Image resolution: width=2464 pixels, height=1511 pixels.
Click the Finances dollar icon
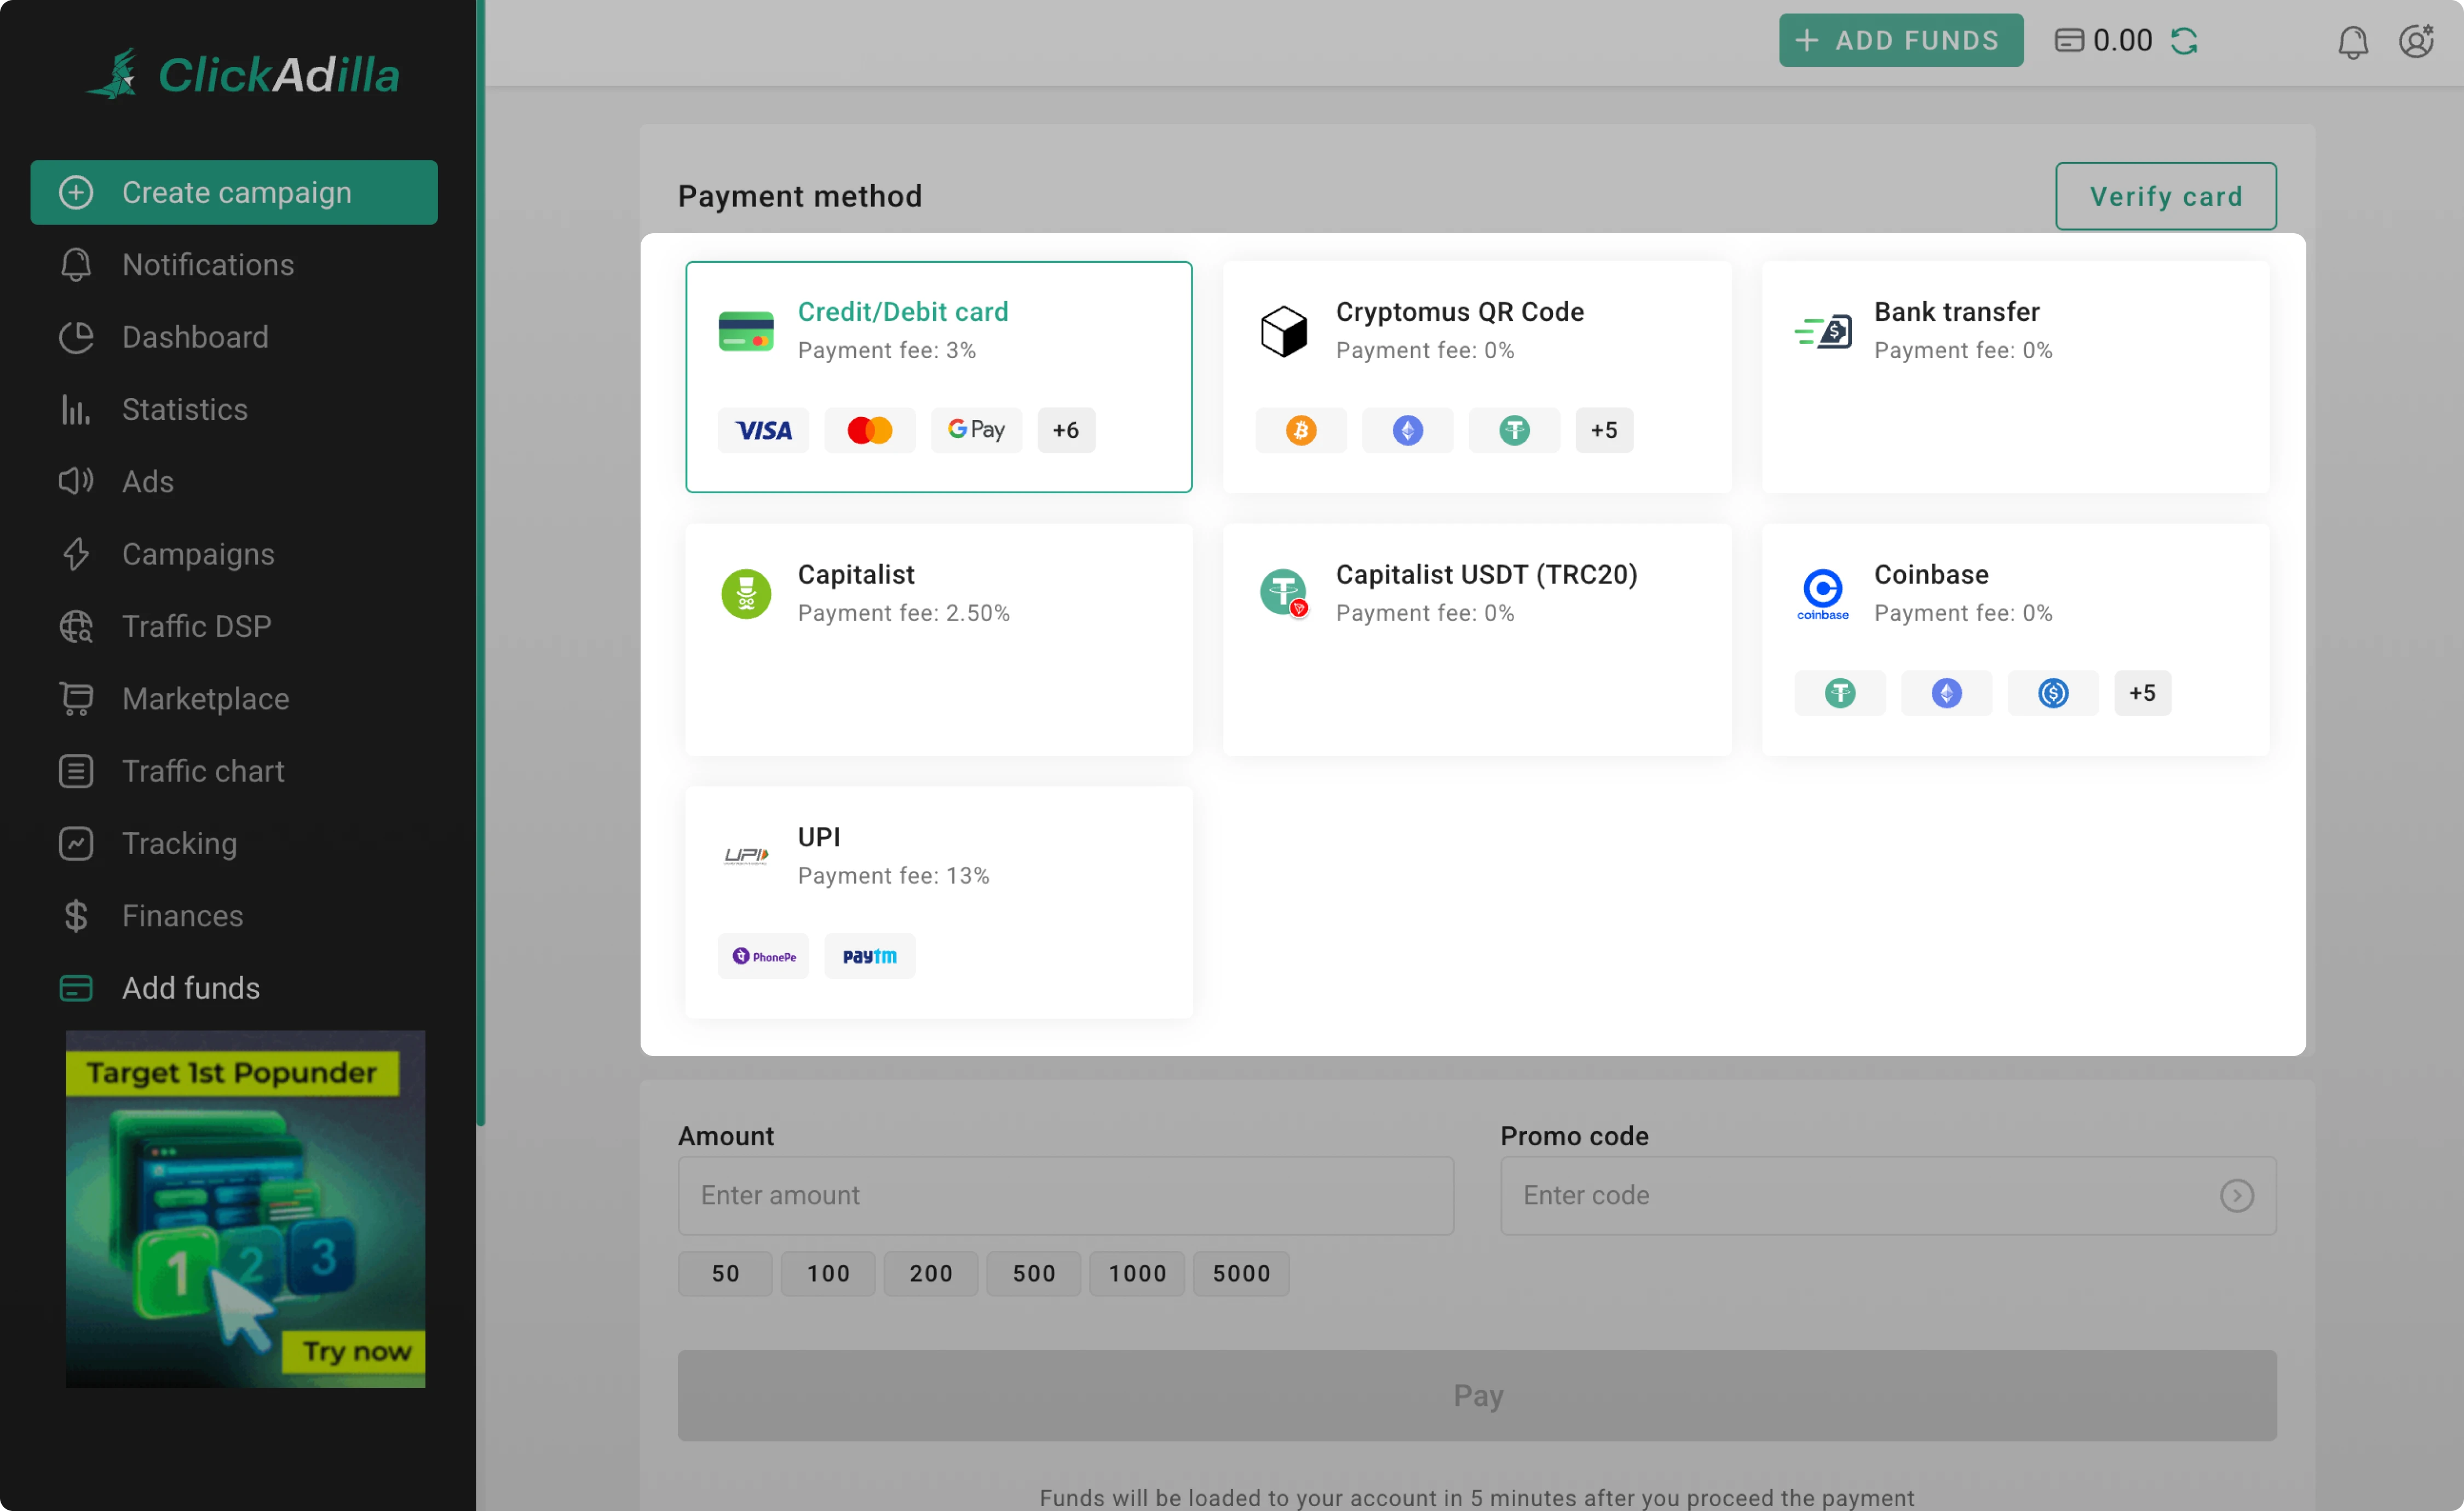tap(76, 915)
